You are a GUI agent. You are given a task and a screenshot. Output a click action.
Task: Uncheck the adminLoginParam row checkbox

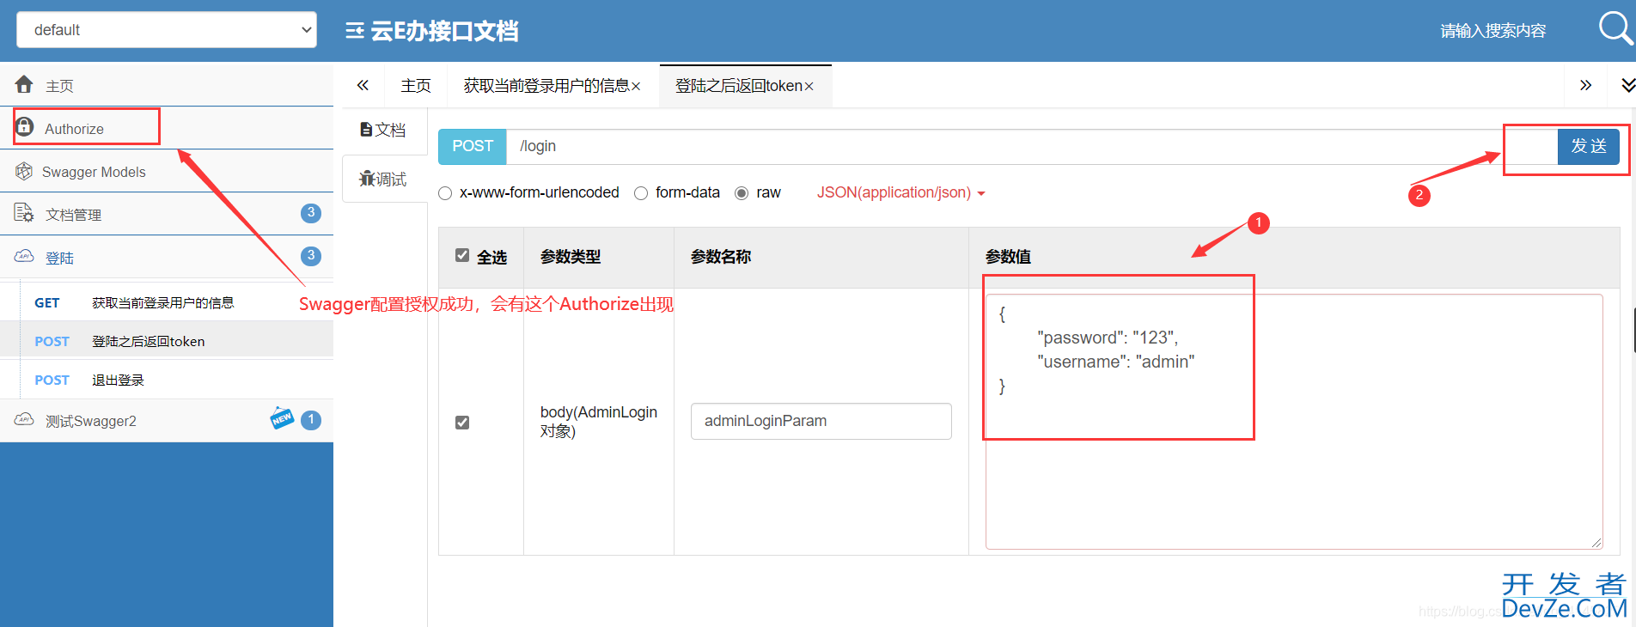[462, 422]
